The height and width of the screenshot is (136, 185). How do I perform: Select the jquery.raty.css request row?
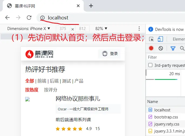(x=166, y=124)
